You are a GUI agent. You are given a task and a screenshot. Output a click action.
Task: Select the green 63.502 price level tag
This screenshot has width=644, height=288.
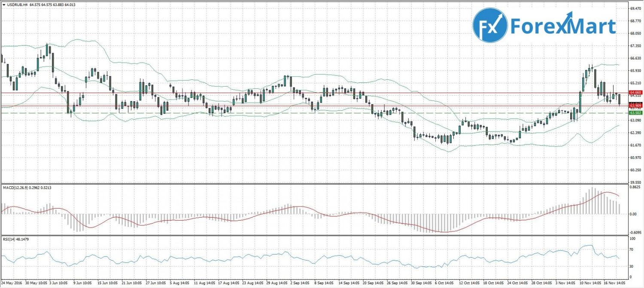point(635,113)
